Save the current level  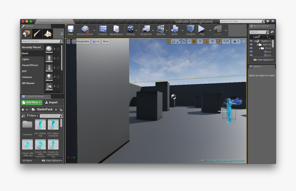(71, 30)
